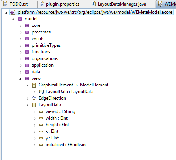This screenshot has height=160, width=176.
Task: Open the LayoutDataManager.java tab
Action: (x=122, y=4)
